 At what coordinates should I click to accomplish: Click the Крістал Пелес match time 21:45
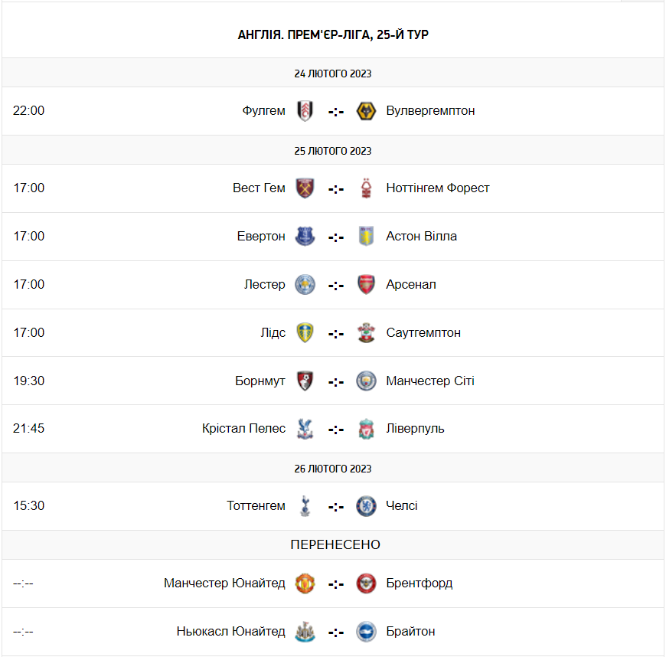coord(29,429)
